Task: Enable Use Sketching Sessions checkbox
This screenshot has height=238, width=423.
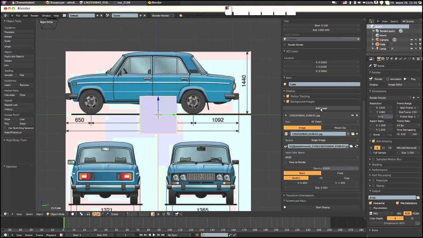Action: tap(6, 128)
